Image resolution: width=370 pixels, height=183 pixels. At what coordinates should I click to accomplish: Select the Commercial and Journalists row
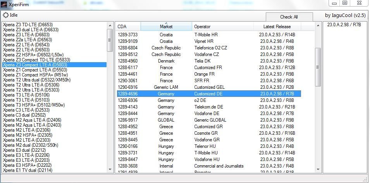coord(209,166)
